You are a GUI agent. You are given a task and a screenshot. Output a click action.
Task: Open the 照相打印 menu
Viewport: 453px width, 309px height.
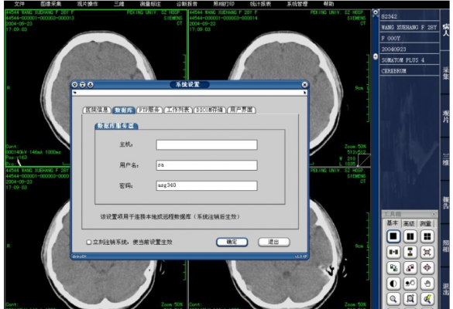(x=224, y=4)
